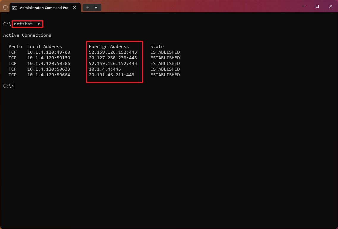Click the first ESTABLISHED state entry

coord(165,52)
